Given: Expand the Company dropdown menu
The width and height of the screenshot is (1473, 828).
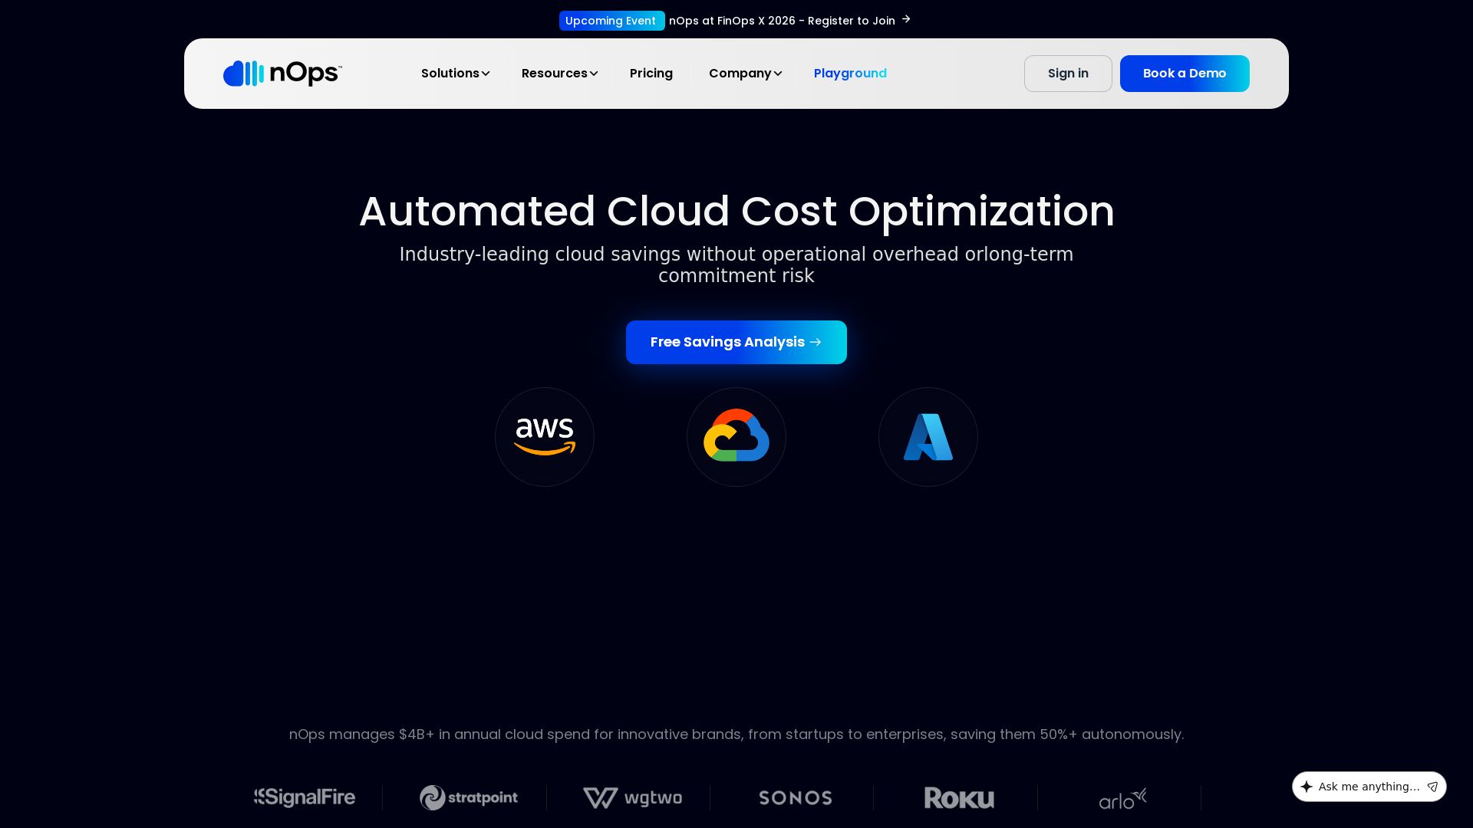Looking at the screenshot, I should pos(745,74).
